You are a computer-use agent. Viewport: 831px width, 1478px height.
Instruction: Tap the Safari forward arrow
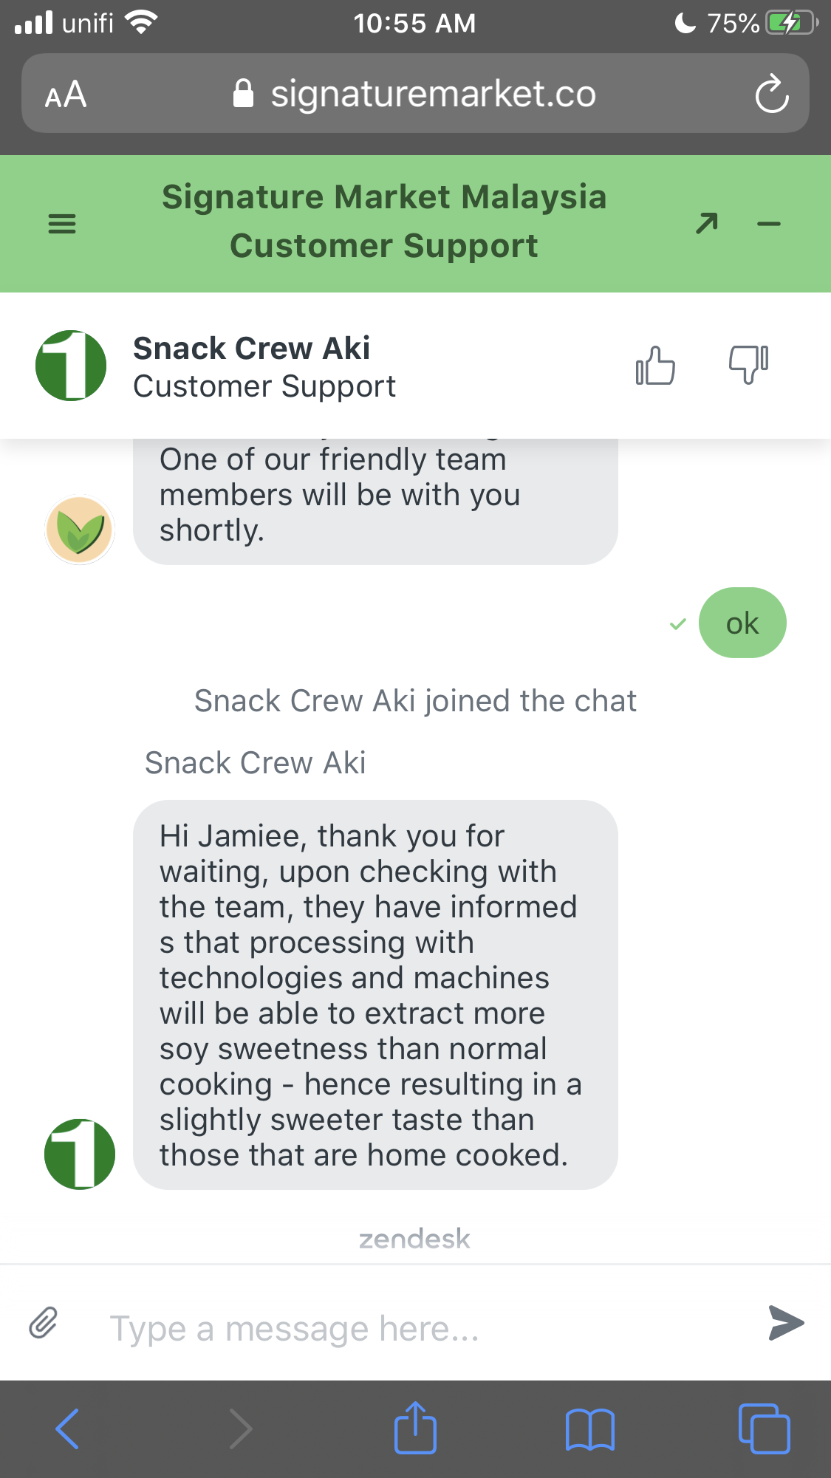coord(241,1429)
